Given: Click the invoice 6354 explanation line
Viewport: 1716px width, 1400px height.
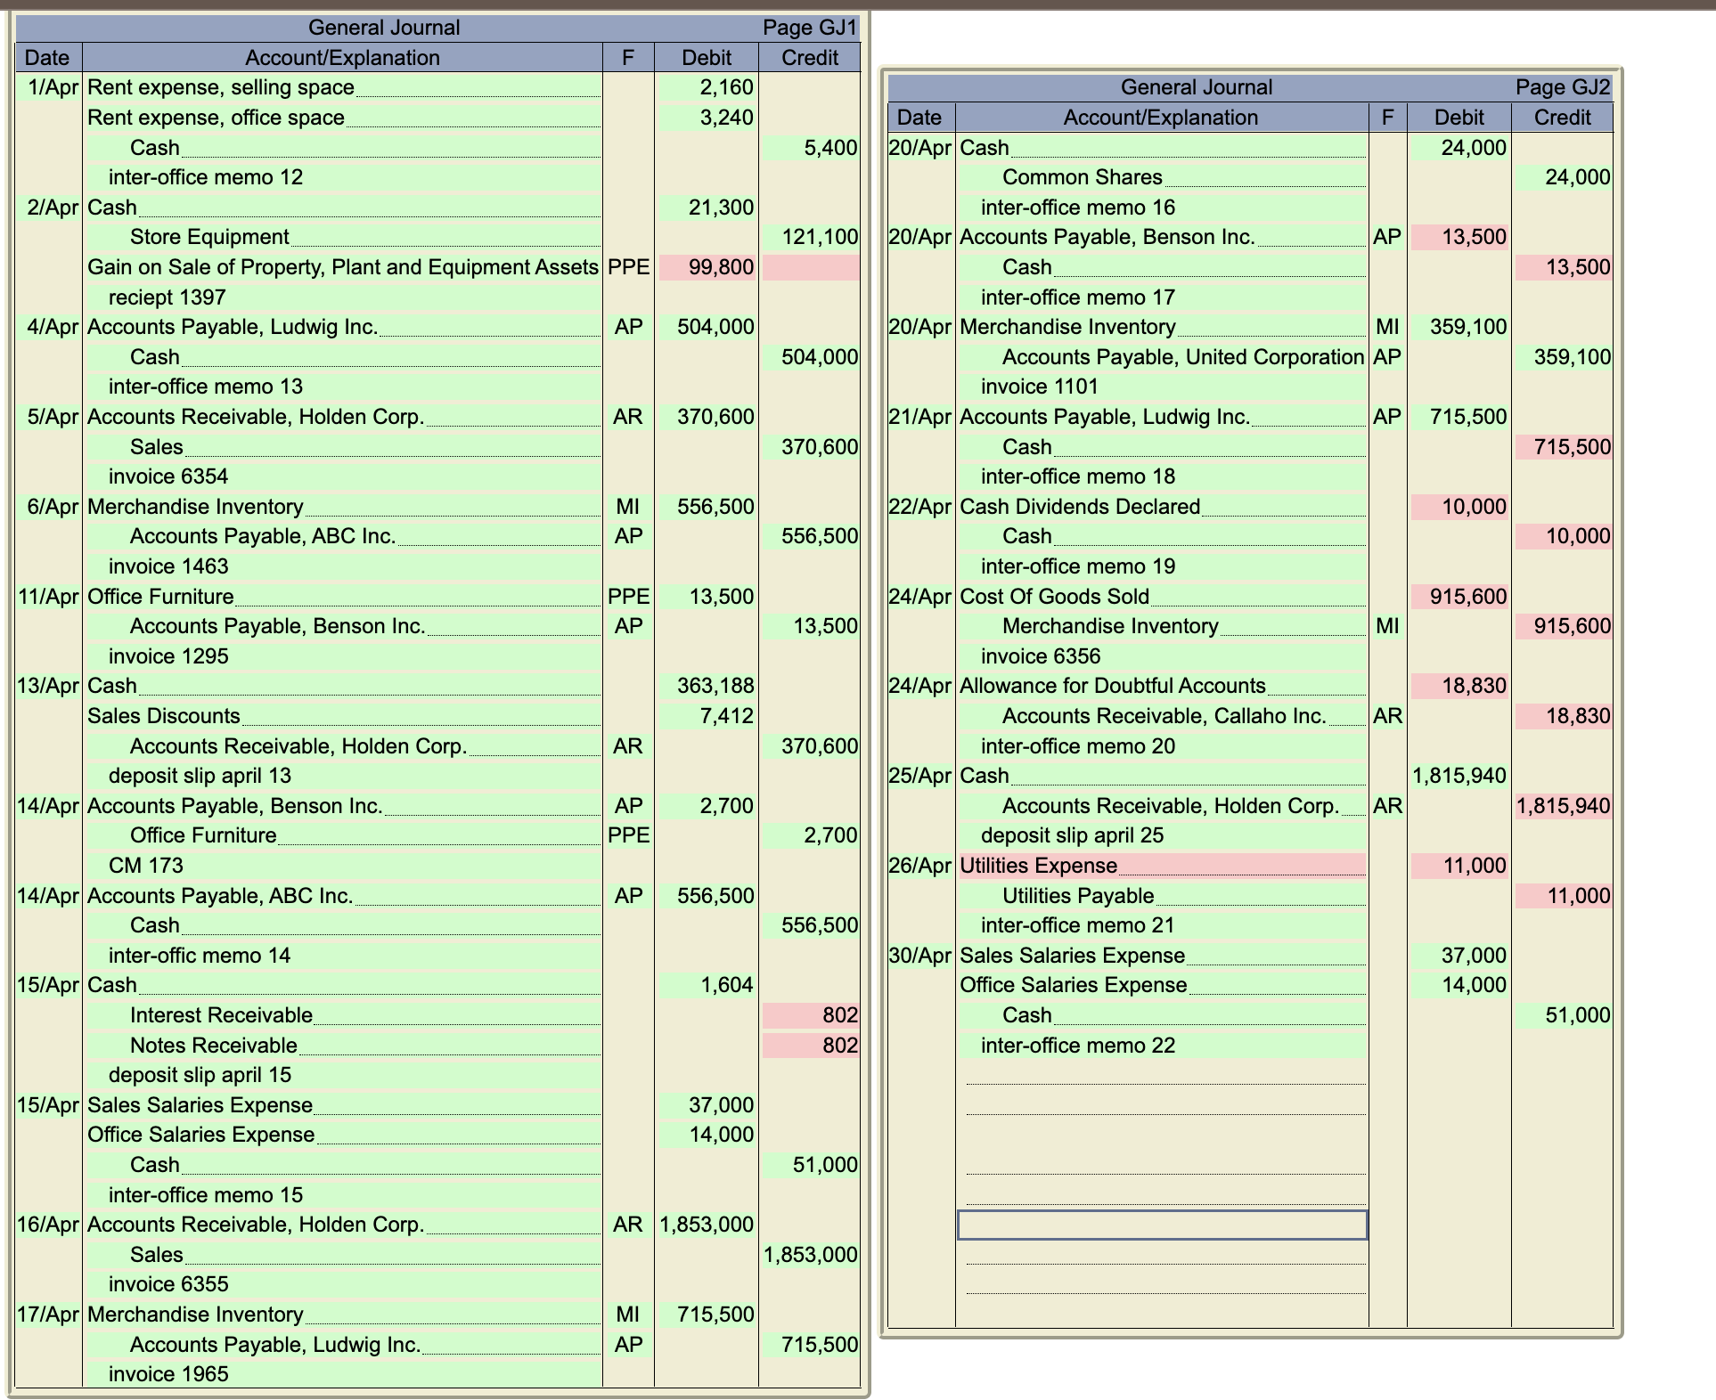Looking at the screenshot, I should 168,476.
